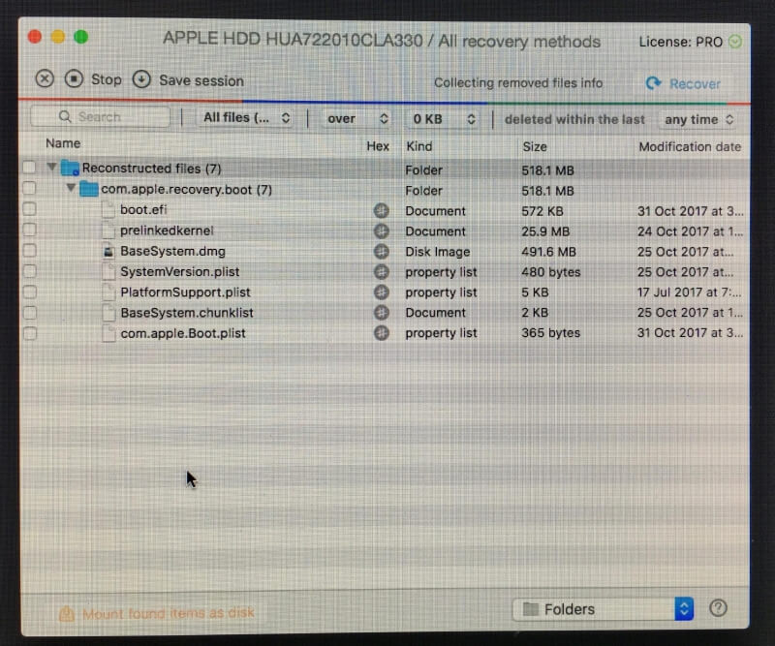The width and height of the screenshot is (775, 646).
Task: Sort by the Size column header
Action: (535, 147)
